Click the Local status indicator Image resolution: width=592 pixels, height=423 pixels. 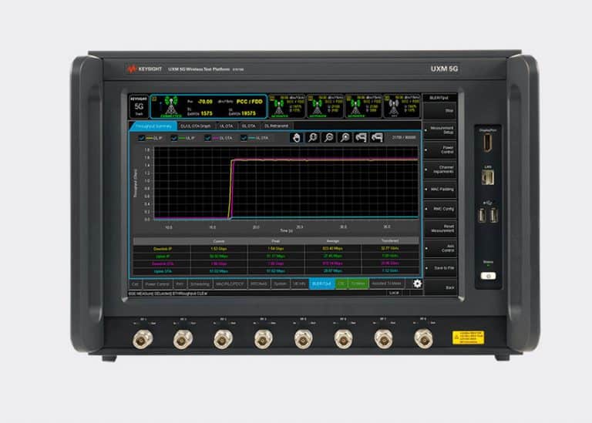click(x=394, y=293)
